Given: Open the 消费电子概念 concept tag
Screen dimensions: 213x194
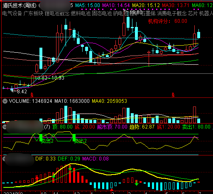Looking at the screenshot, I should pos(172,13).
